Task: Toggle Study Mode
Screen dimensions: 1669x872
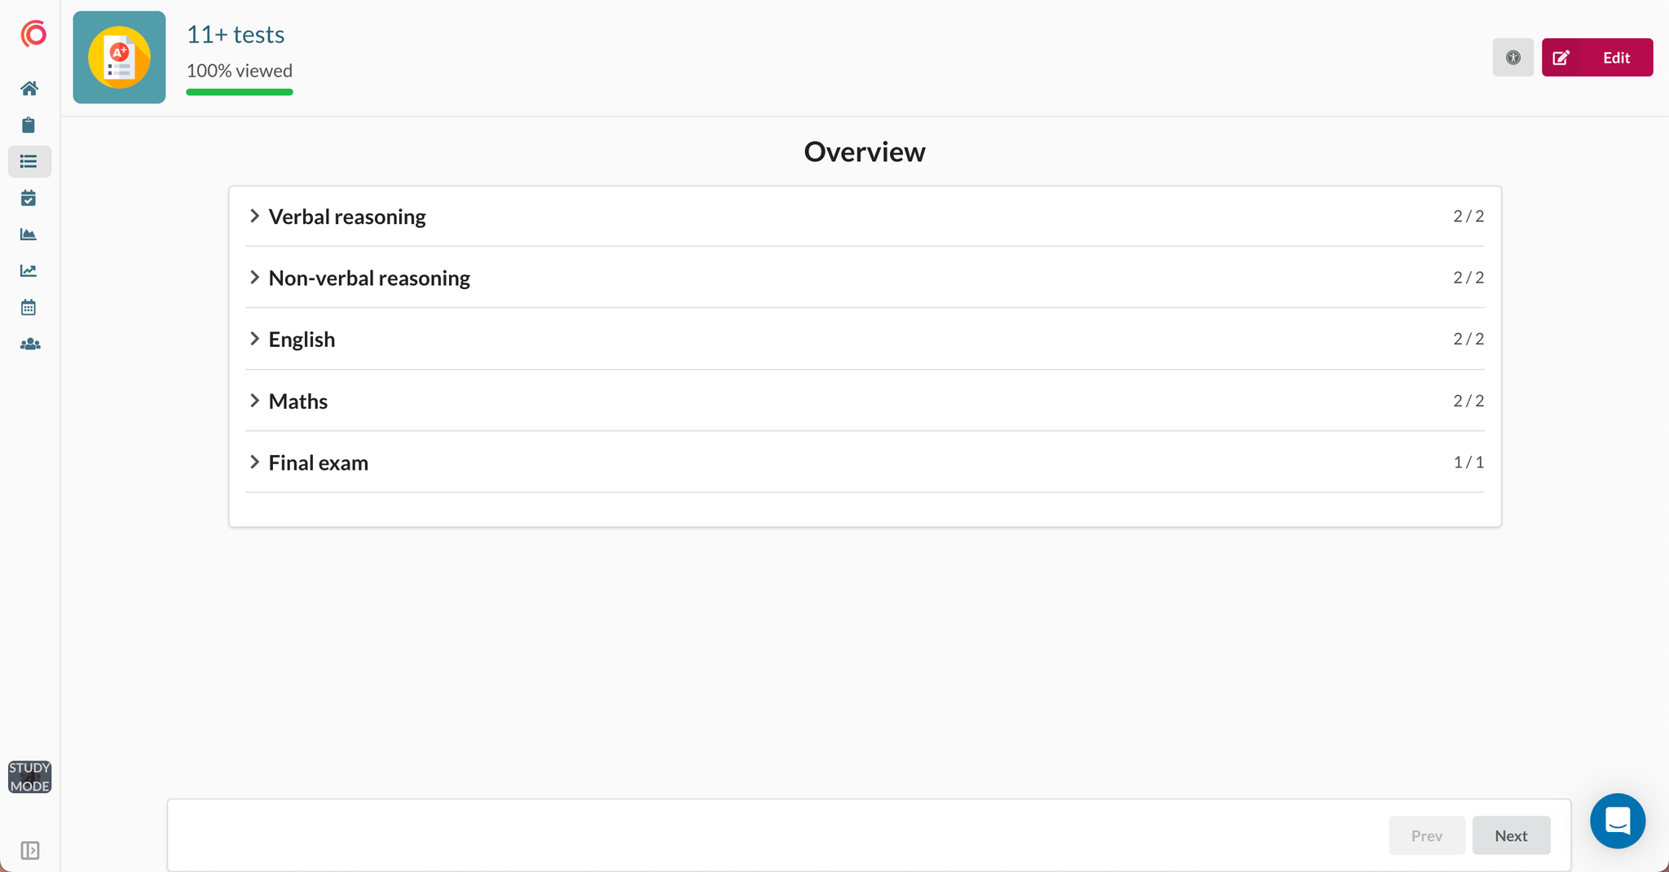Action: 29,777
